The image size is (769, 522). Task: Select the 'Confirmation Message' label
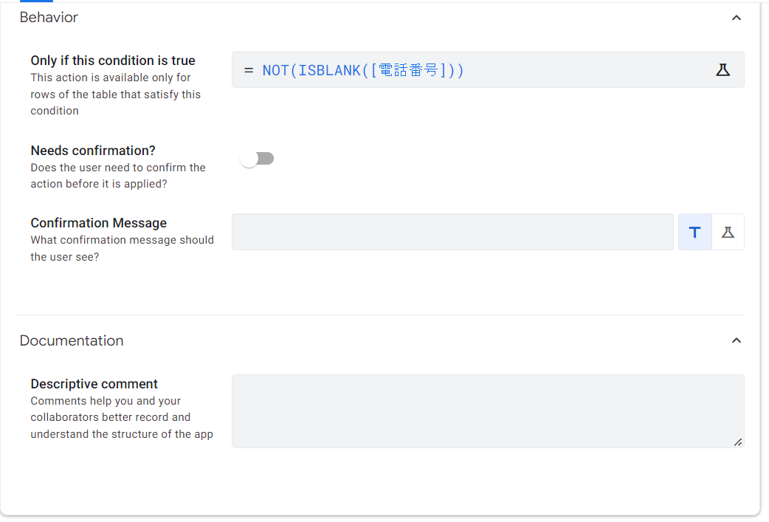tap(99, 223)
